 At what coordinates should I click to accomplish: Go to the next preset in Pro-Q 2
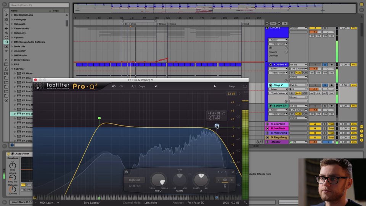[215, 86]
